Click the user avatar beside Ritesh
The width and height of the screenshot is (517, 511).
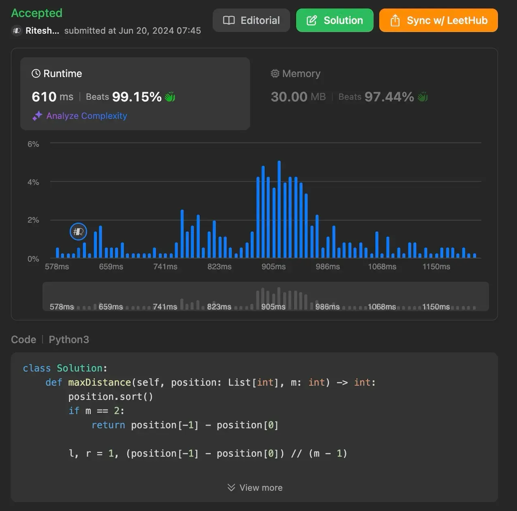click(x=17, y=31)
